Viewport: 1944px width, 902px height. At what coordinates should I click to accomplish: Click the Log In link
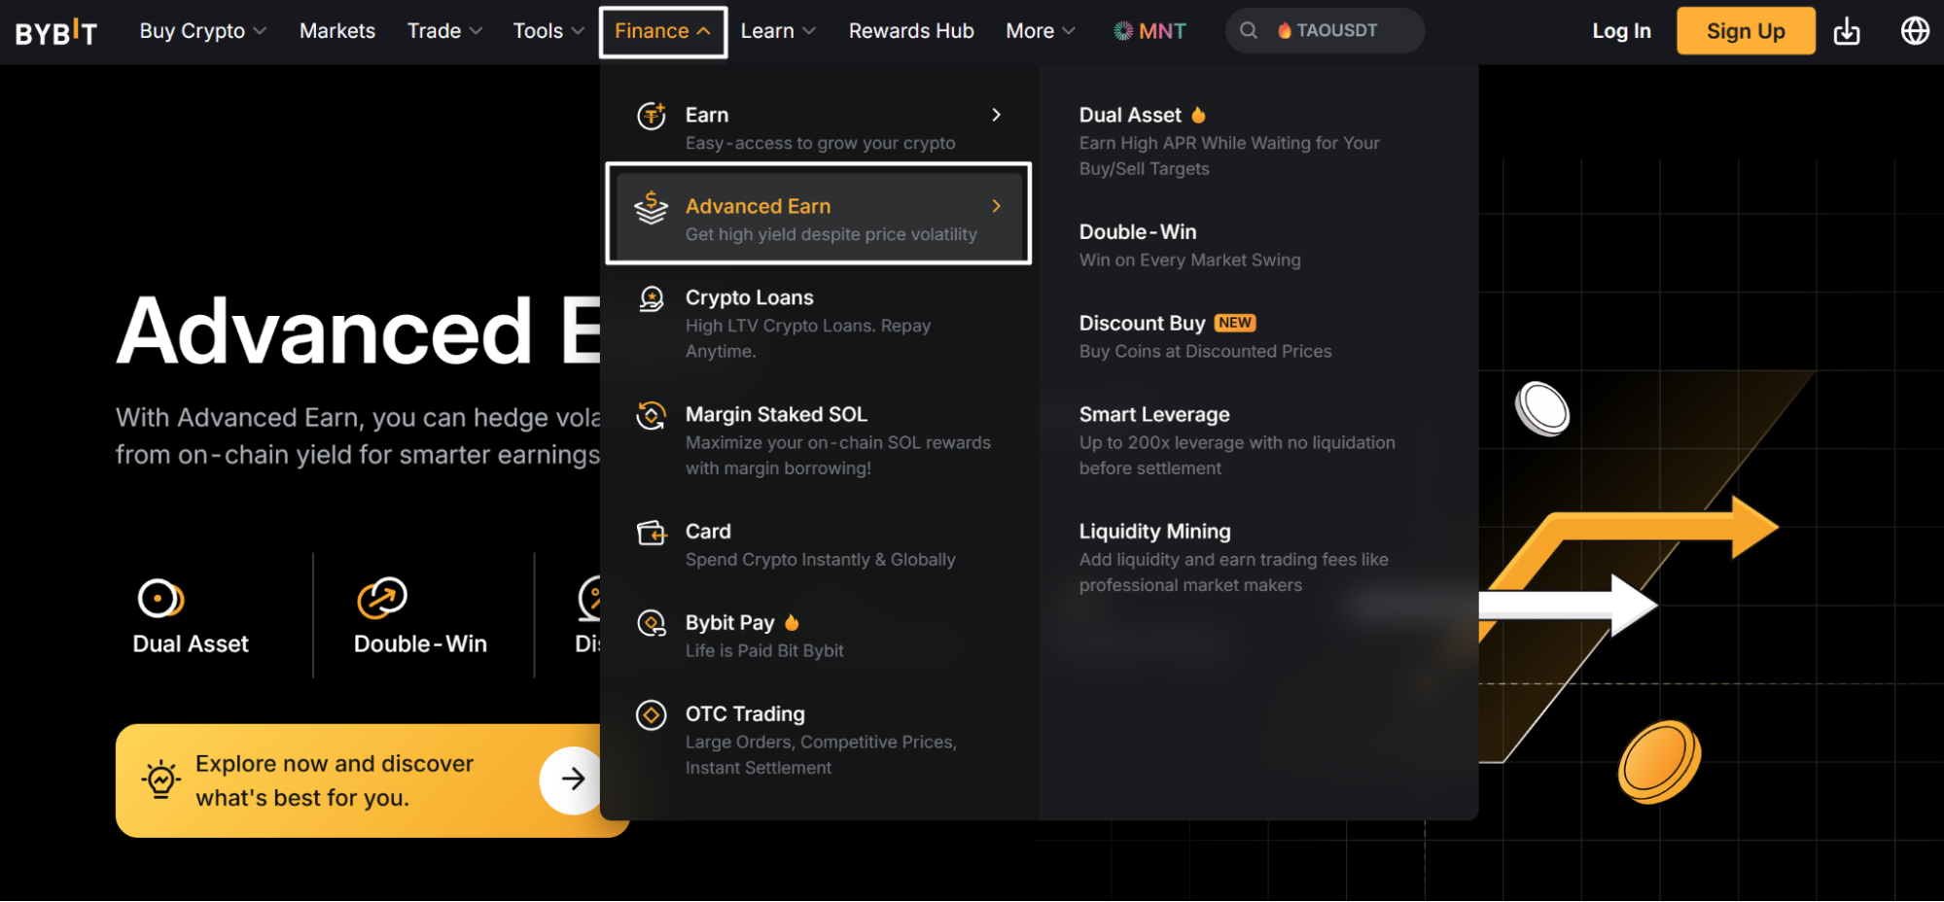click(x=1621, y=31)
